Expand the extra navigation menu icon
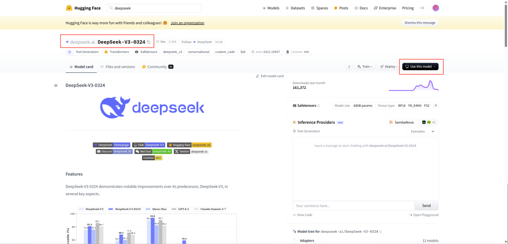The height and width of the screenshot is (244, 508). [422, 8]
